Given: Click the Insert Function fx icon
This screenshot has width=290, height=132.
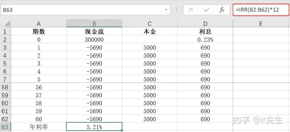Looking at the screenshot, I should (x=222, y=10).
